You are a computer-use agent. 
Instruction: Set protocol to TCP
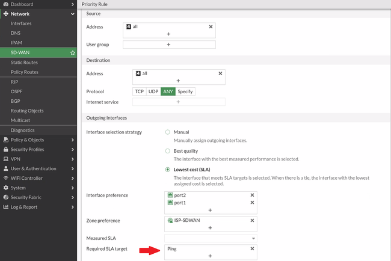tap(139, 91)
